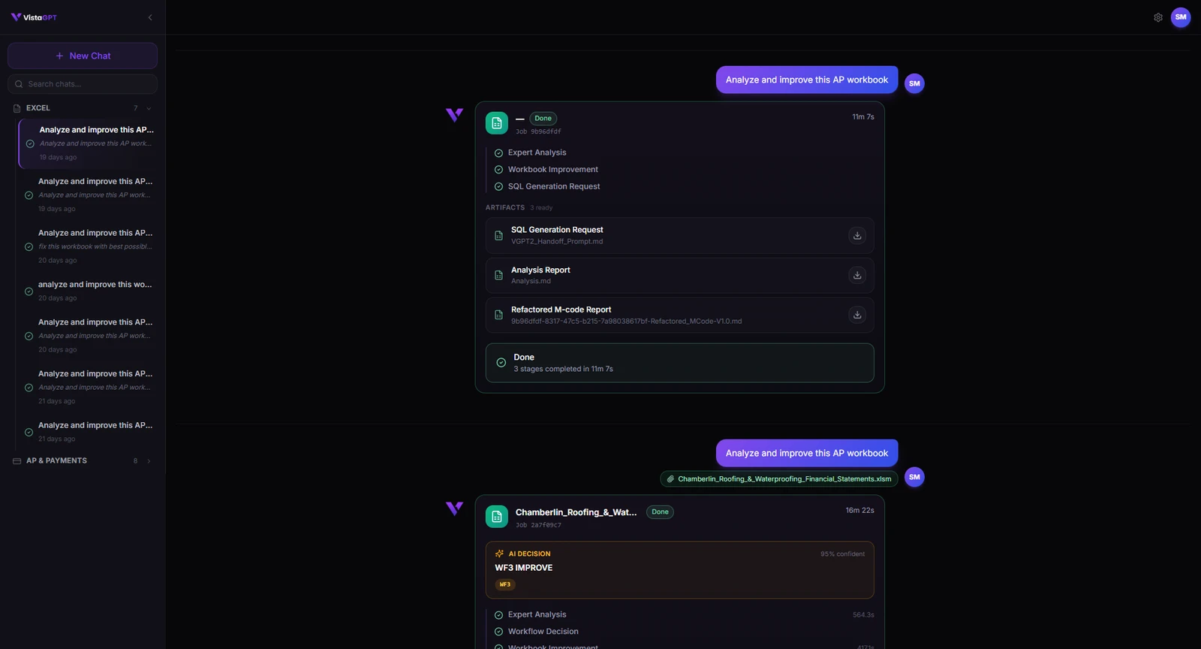Open the 'analyze and improve this wo...' chat

click(x=89, y=291)
